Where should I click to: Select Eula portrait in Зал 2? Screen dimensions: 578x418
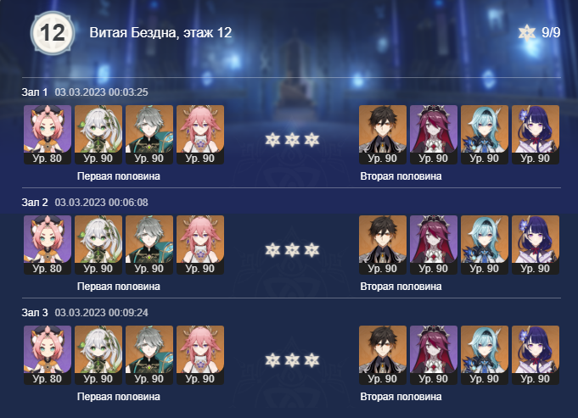[485, 245]
